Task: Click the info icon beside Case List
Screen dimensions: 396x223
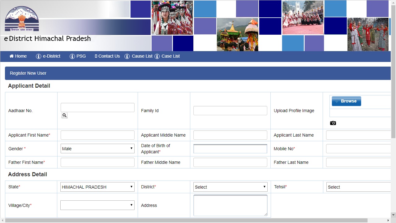Action: coord(157,56)
